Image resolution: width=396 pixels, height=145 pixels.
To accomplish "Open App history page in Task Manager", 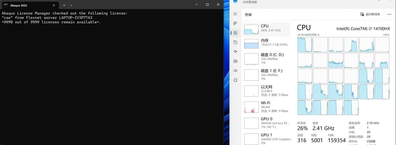I will click(x=235, y=42).
